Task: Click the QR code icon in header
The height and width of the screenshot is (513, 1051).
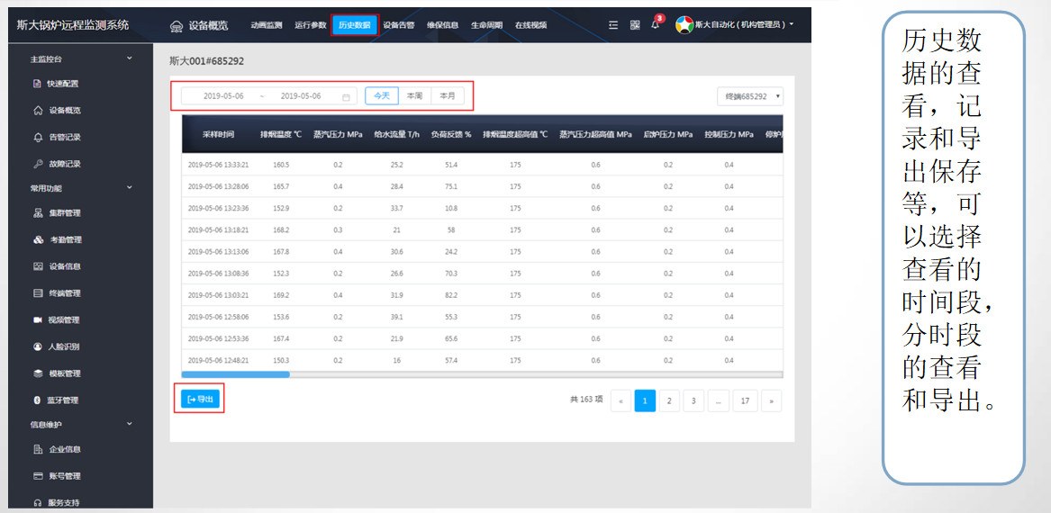Action: (x=634, y=24)
